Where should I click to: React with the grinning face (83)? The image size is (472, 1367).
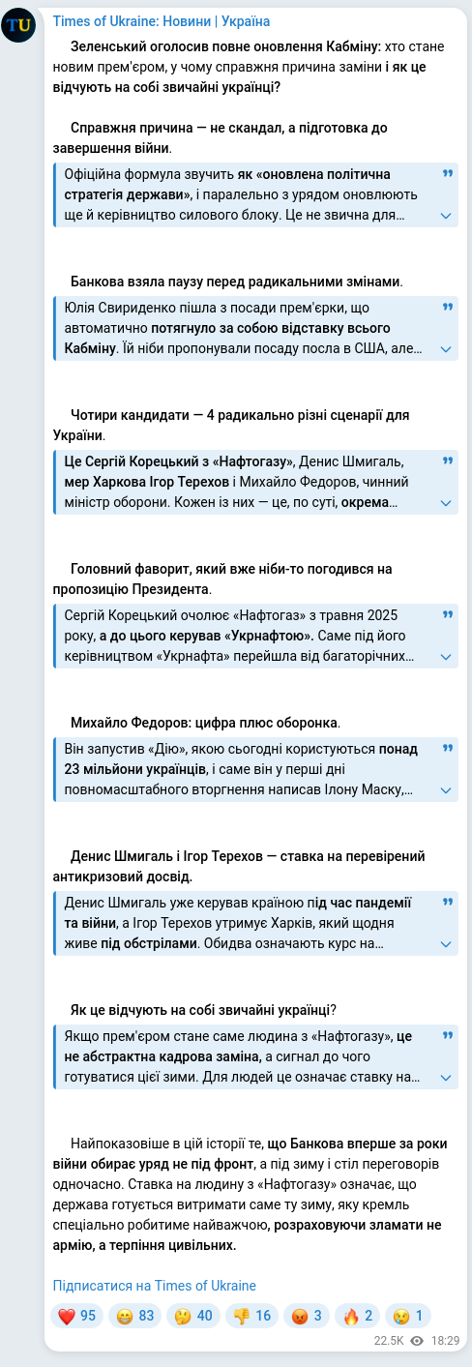point(135,1316)
